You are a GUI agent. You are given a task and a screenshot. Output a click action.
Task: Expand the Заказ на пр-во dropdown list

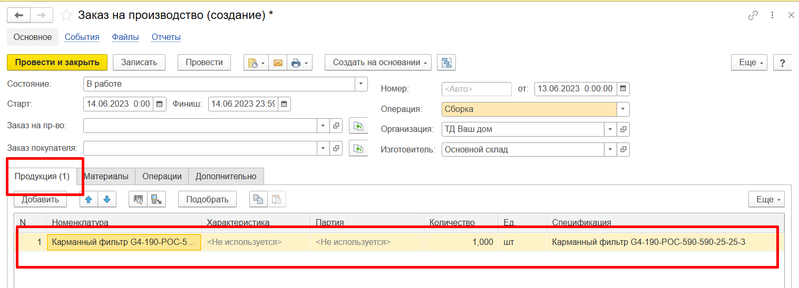323,126
